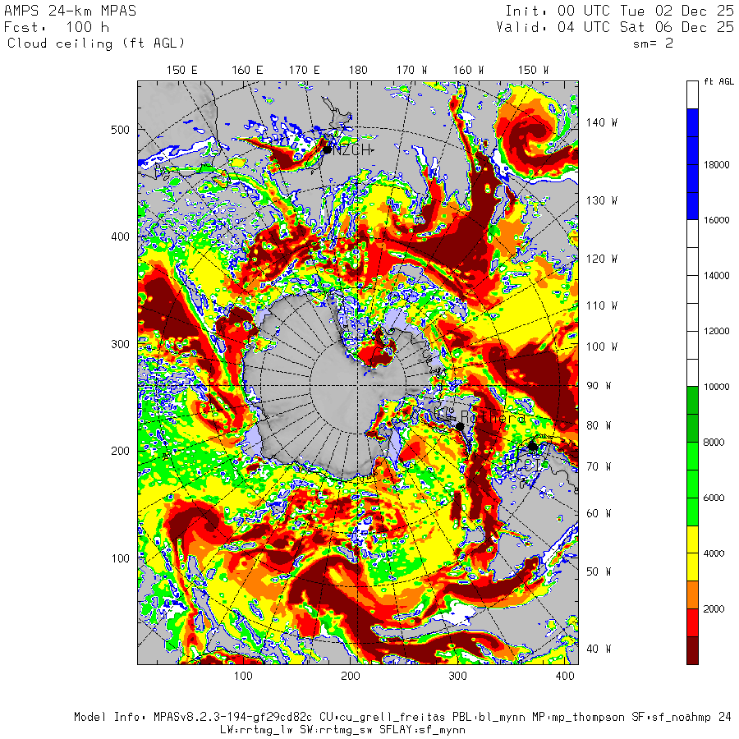Click the '4000' color bar label
739x739 pixels.
coord(714,553)
